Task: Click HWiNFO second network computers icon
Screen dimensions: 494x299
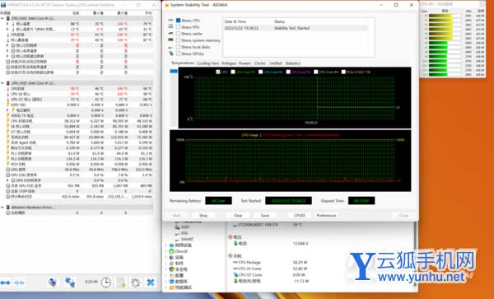Action: tap(70, 283)
